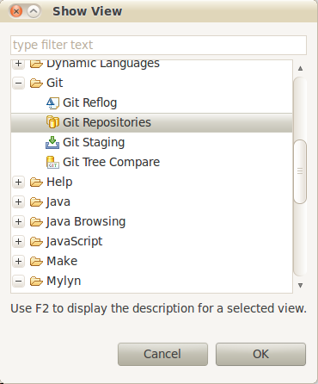The width and height of the screenshot is (318, 384).
Task: Click the Make folder icon
Action: coord(36,262)
